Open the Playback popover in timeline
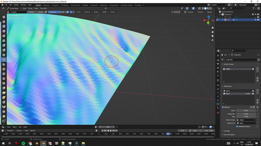Viewport: 261px width, 146px height. click(11, 131)
